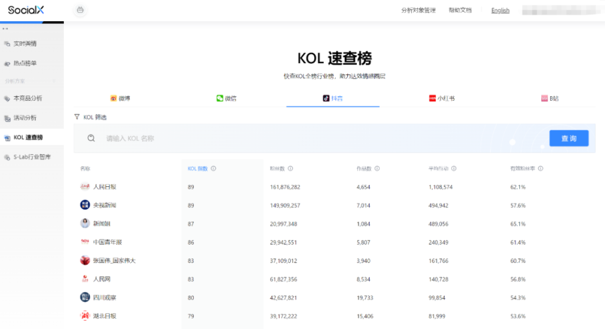The height and width of the screenshot is (329, 605).
Task: Click fan count 161,876,282
Action: click(x=285, y=187)
